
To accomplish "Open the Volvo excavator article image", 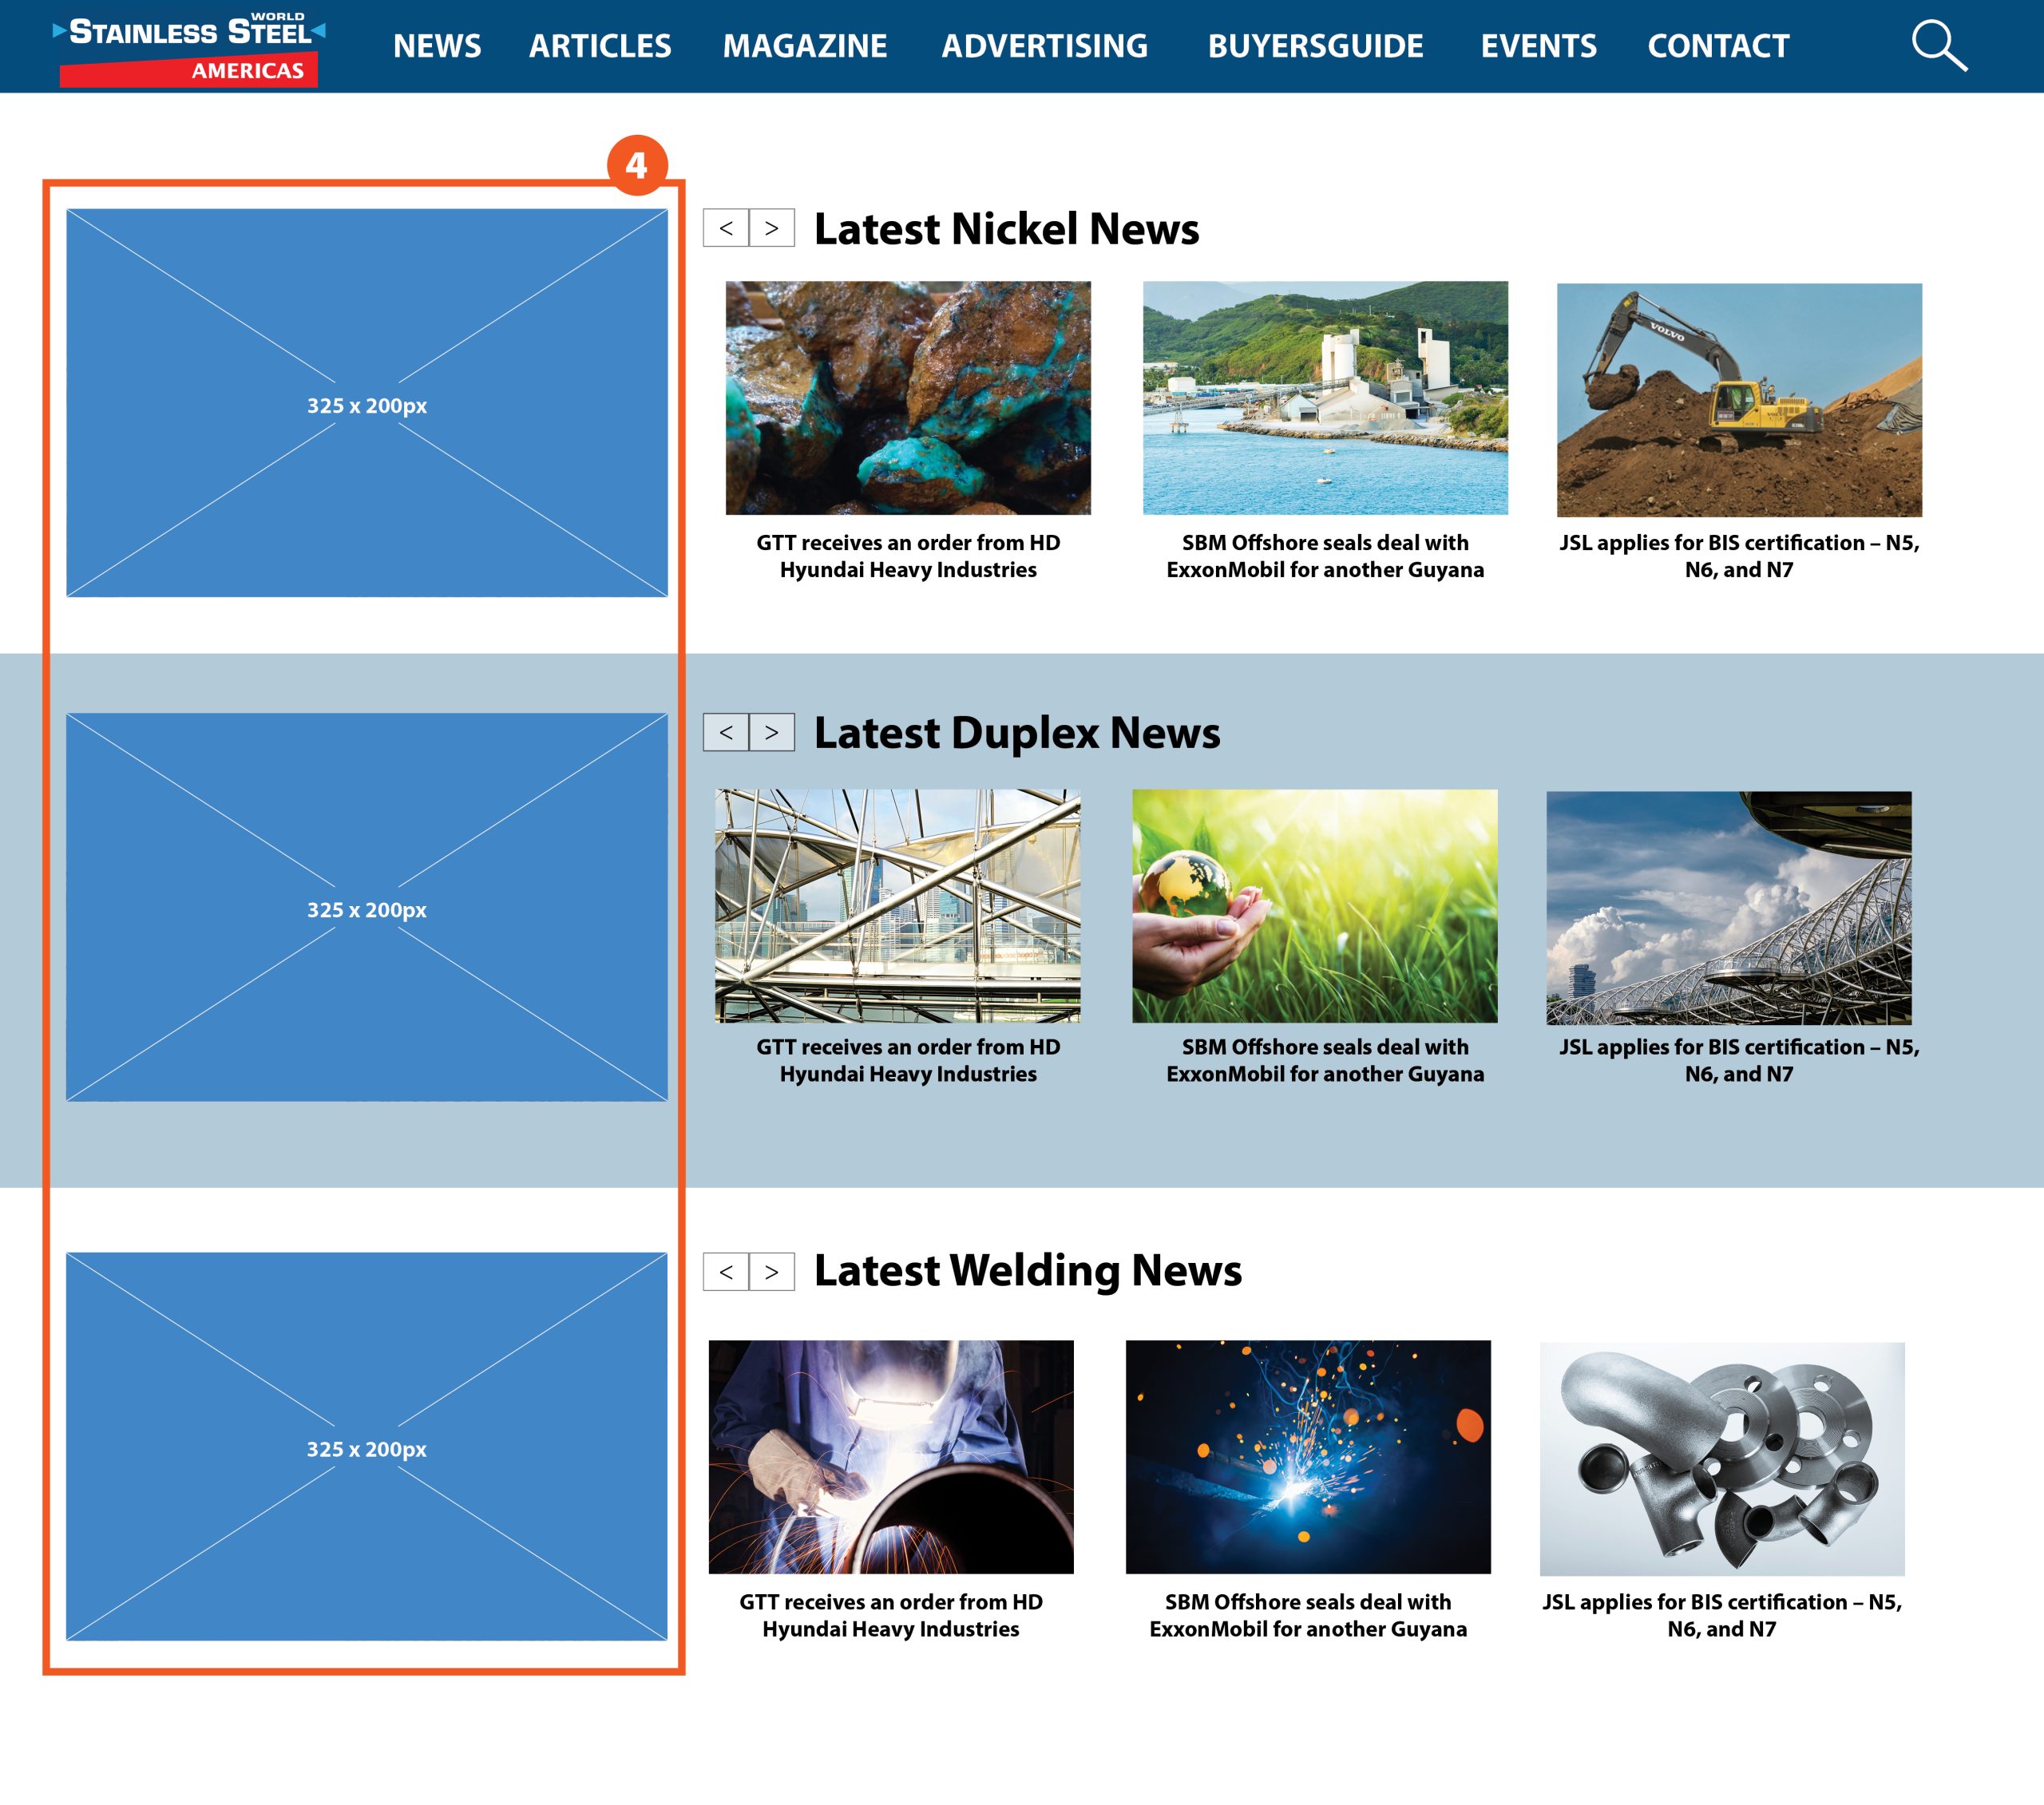I will pyautogui.click(x=1739, y=400).
